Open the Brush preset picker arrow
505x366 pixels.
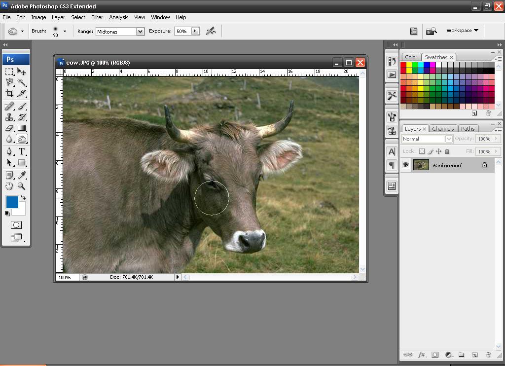pyautogui.click(x=65, y=31)
